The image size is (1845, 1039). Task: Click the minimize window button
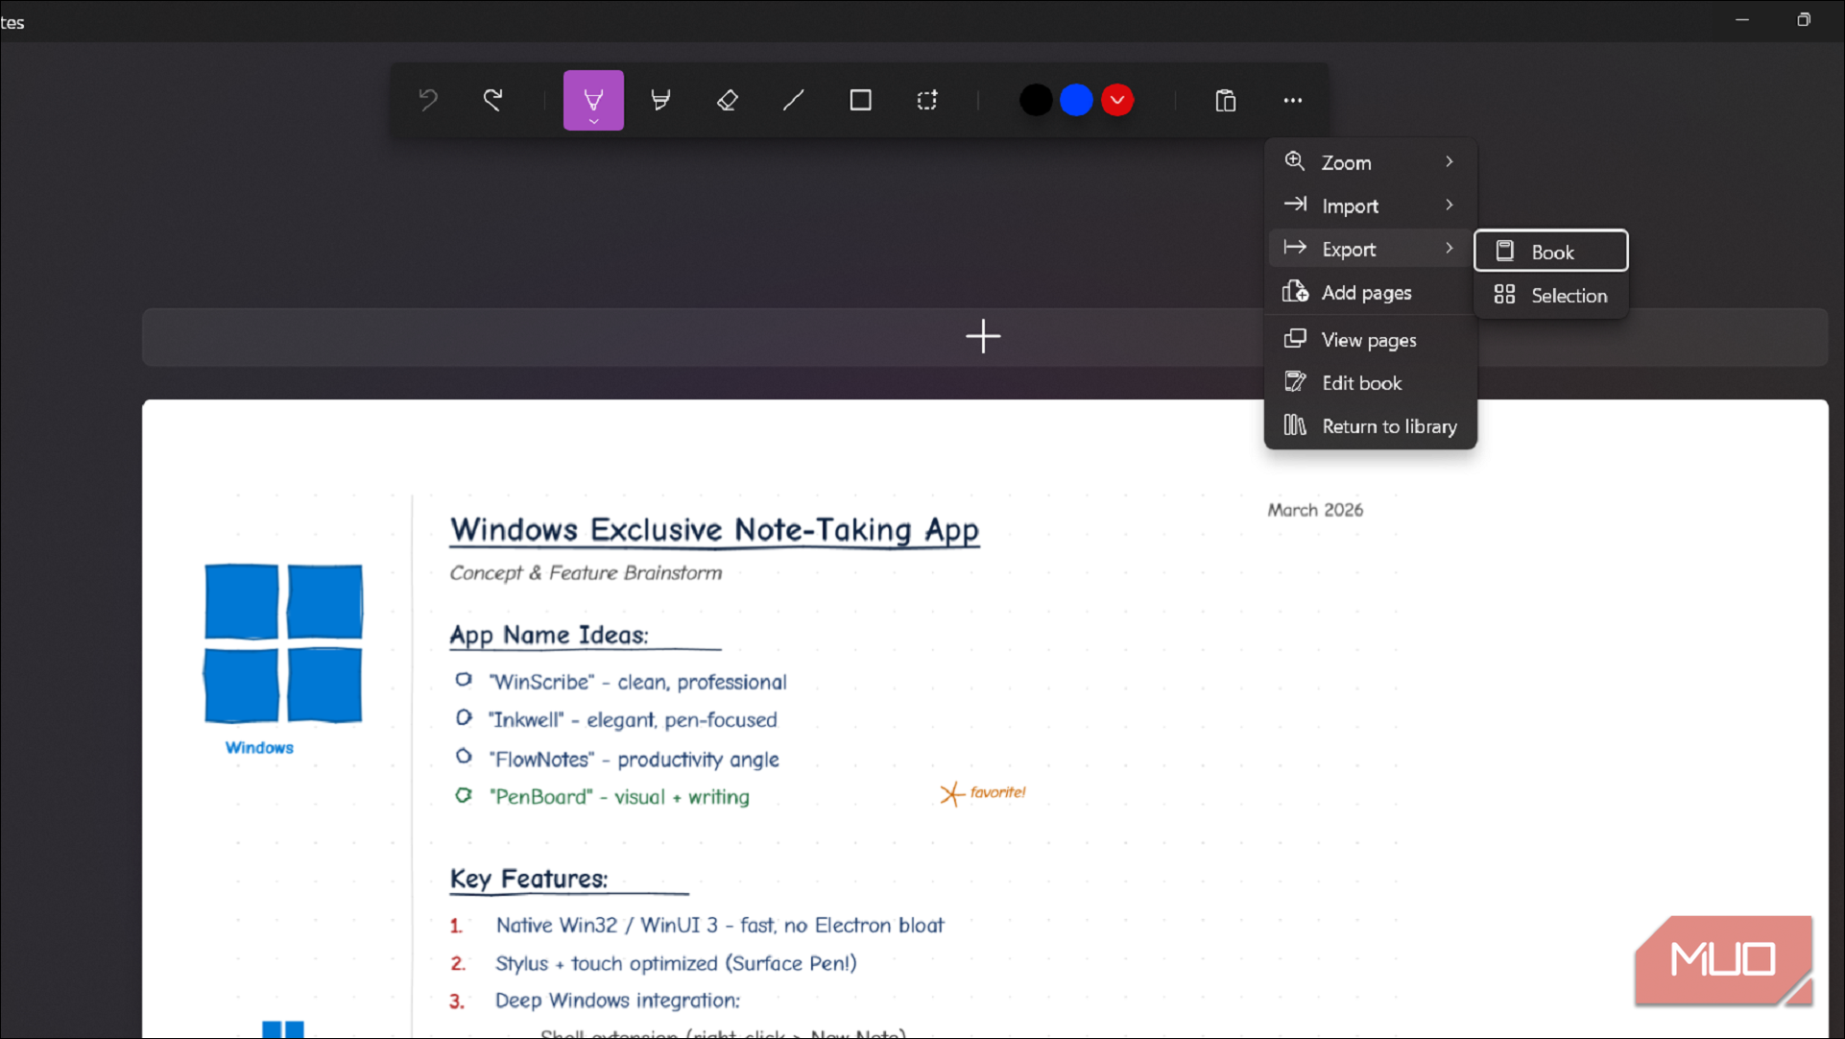point(1742,20)
